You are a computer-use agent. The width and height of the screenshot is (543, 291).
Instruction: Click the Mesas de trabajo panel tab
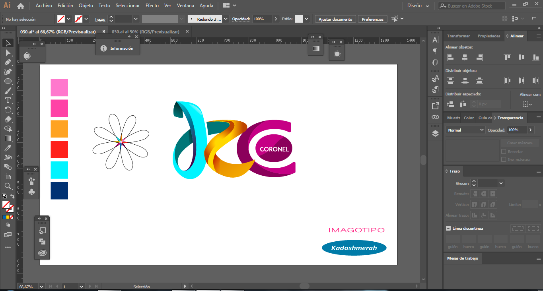(463, 258)
